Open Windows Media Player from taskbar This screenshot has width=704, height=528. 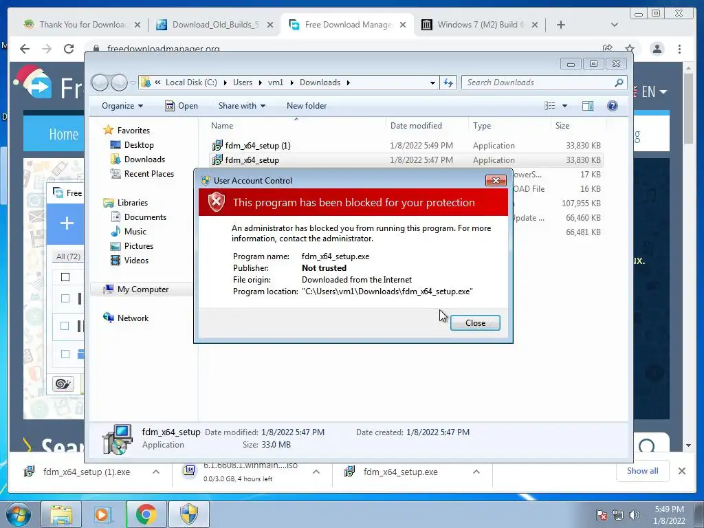tap(102, 514)
